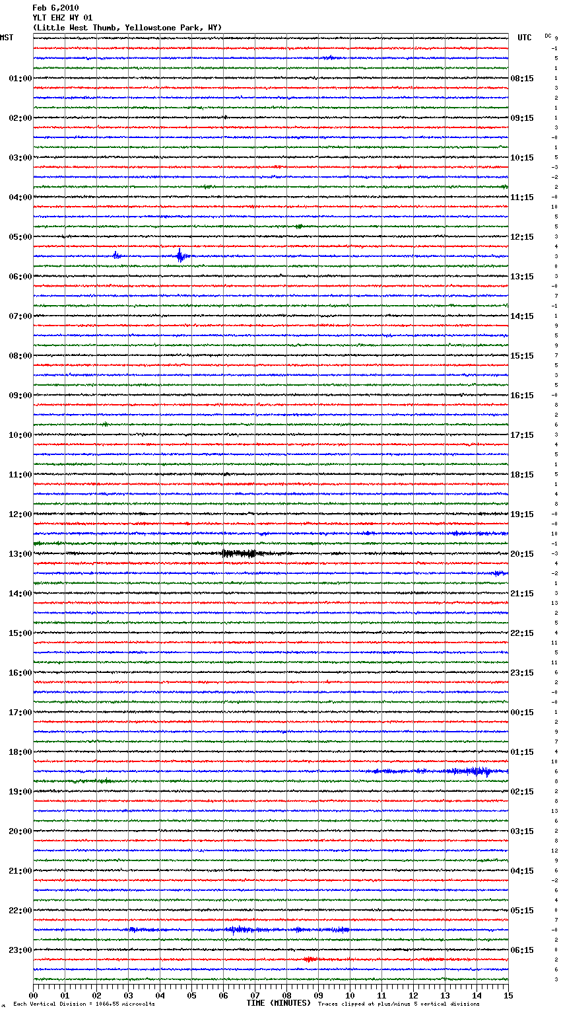Click the '22:15' UTC time label

pos(522,633)
